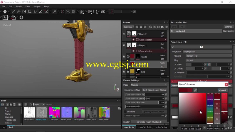
Task: Enable the Shadows checkbox
Action: pyautogui.click(x=125, y=112)
